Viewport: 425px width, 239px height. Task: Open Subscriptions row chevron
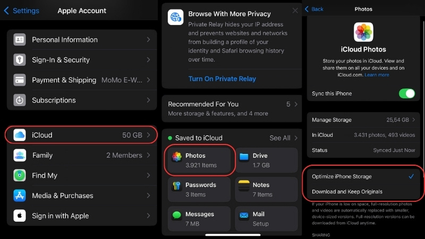point(149,100)
